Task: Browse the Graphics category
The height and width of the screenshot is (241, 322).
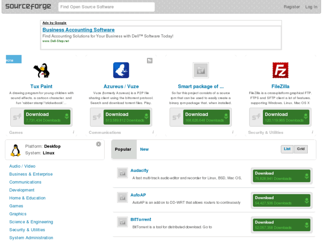Action: click(18, 214)
